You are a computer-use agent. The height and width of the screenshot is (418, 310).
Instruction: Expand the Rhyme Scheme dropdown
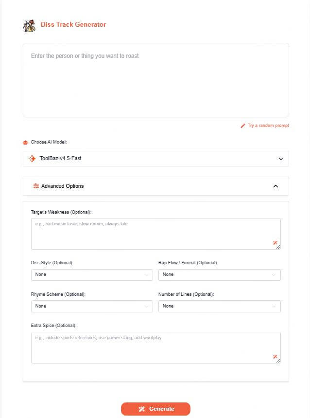coord(92,306)
